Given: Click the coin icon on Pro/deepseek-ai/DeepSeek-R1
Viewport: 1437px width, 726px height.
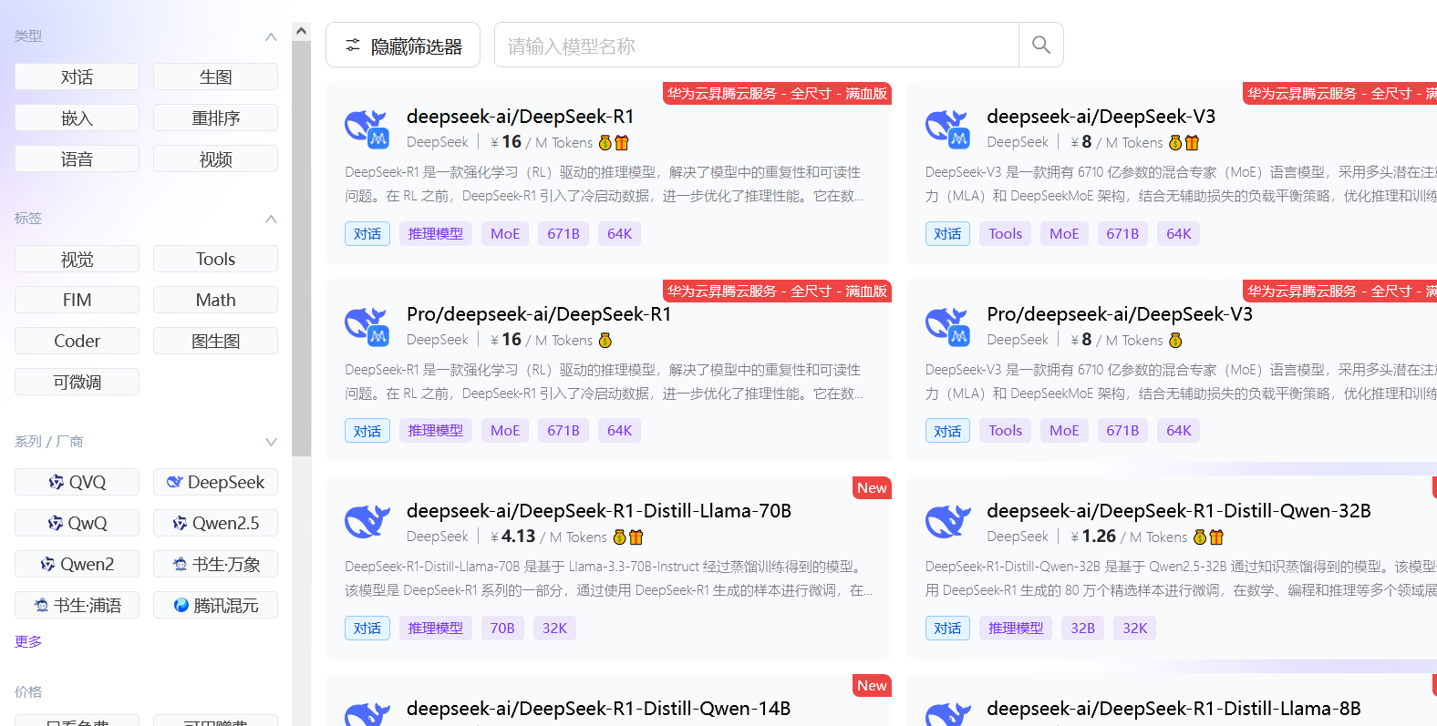Looking at the screenshot, I should 605,341.
